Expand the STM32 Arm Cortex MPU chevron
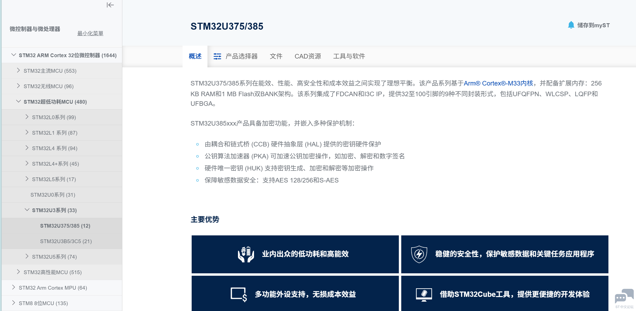This screenshot has width=636, height=311. (x=13, y=287)
